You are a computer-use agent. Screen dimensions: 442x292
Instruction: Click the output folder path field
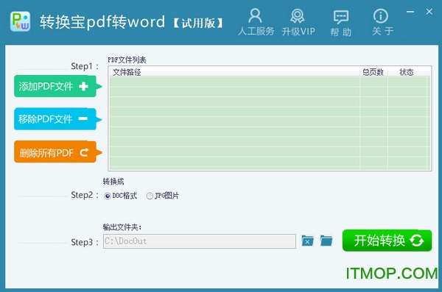point(200,241)
